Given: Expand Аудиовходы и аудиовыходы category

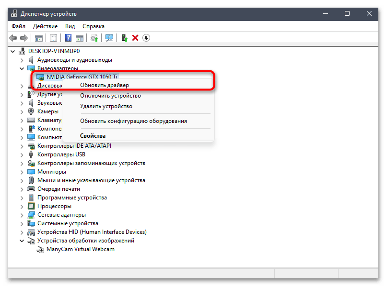Looking at the screenshot, I should click(x=22, y=60).
